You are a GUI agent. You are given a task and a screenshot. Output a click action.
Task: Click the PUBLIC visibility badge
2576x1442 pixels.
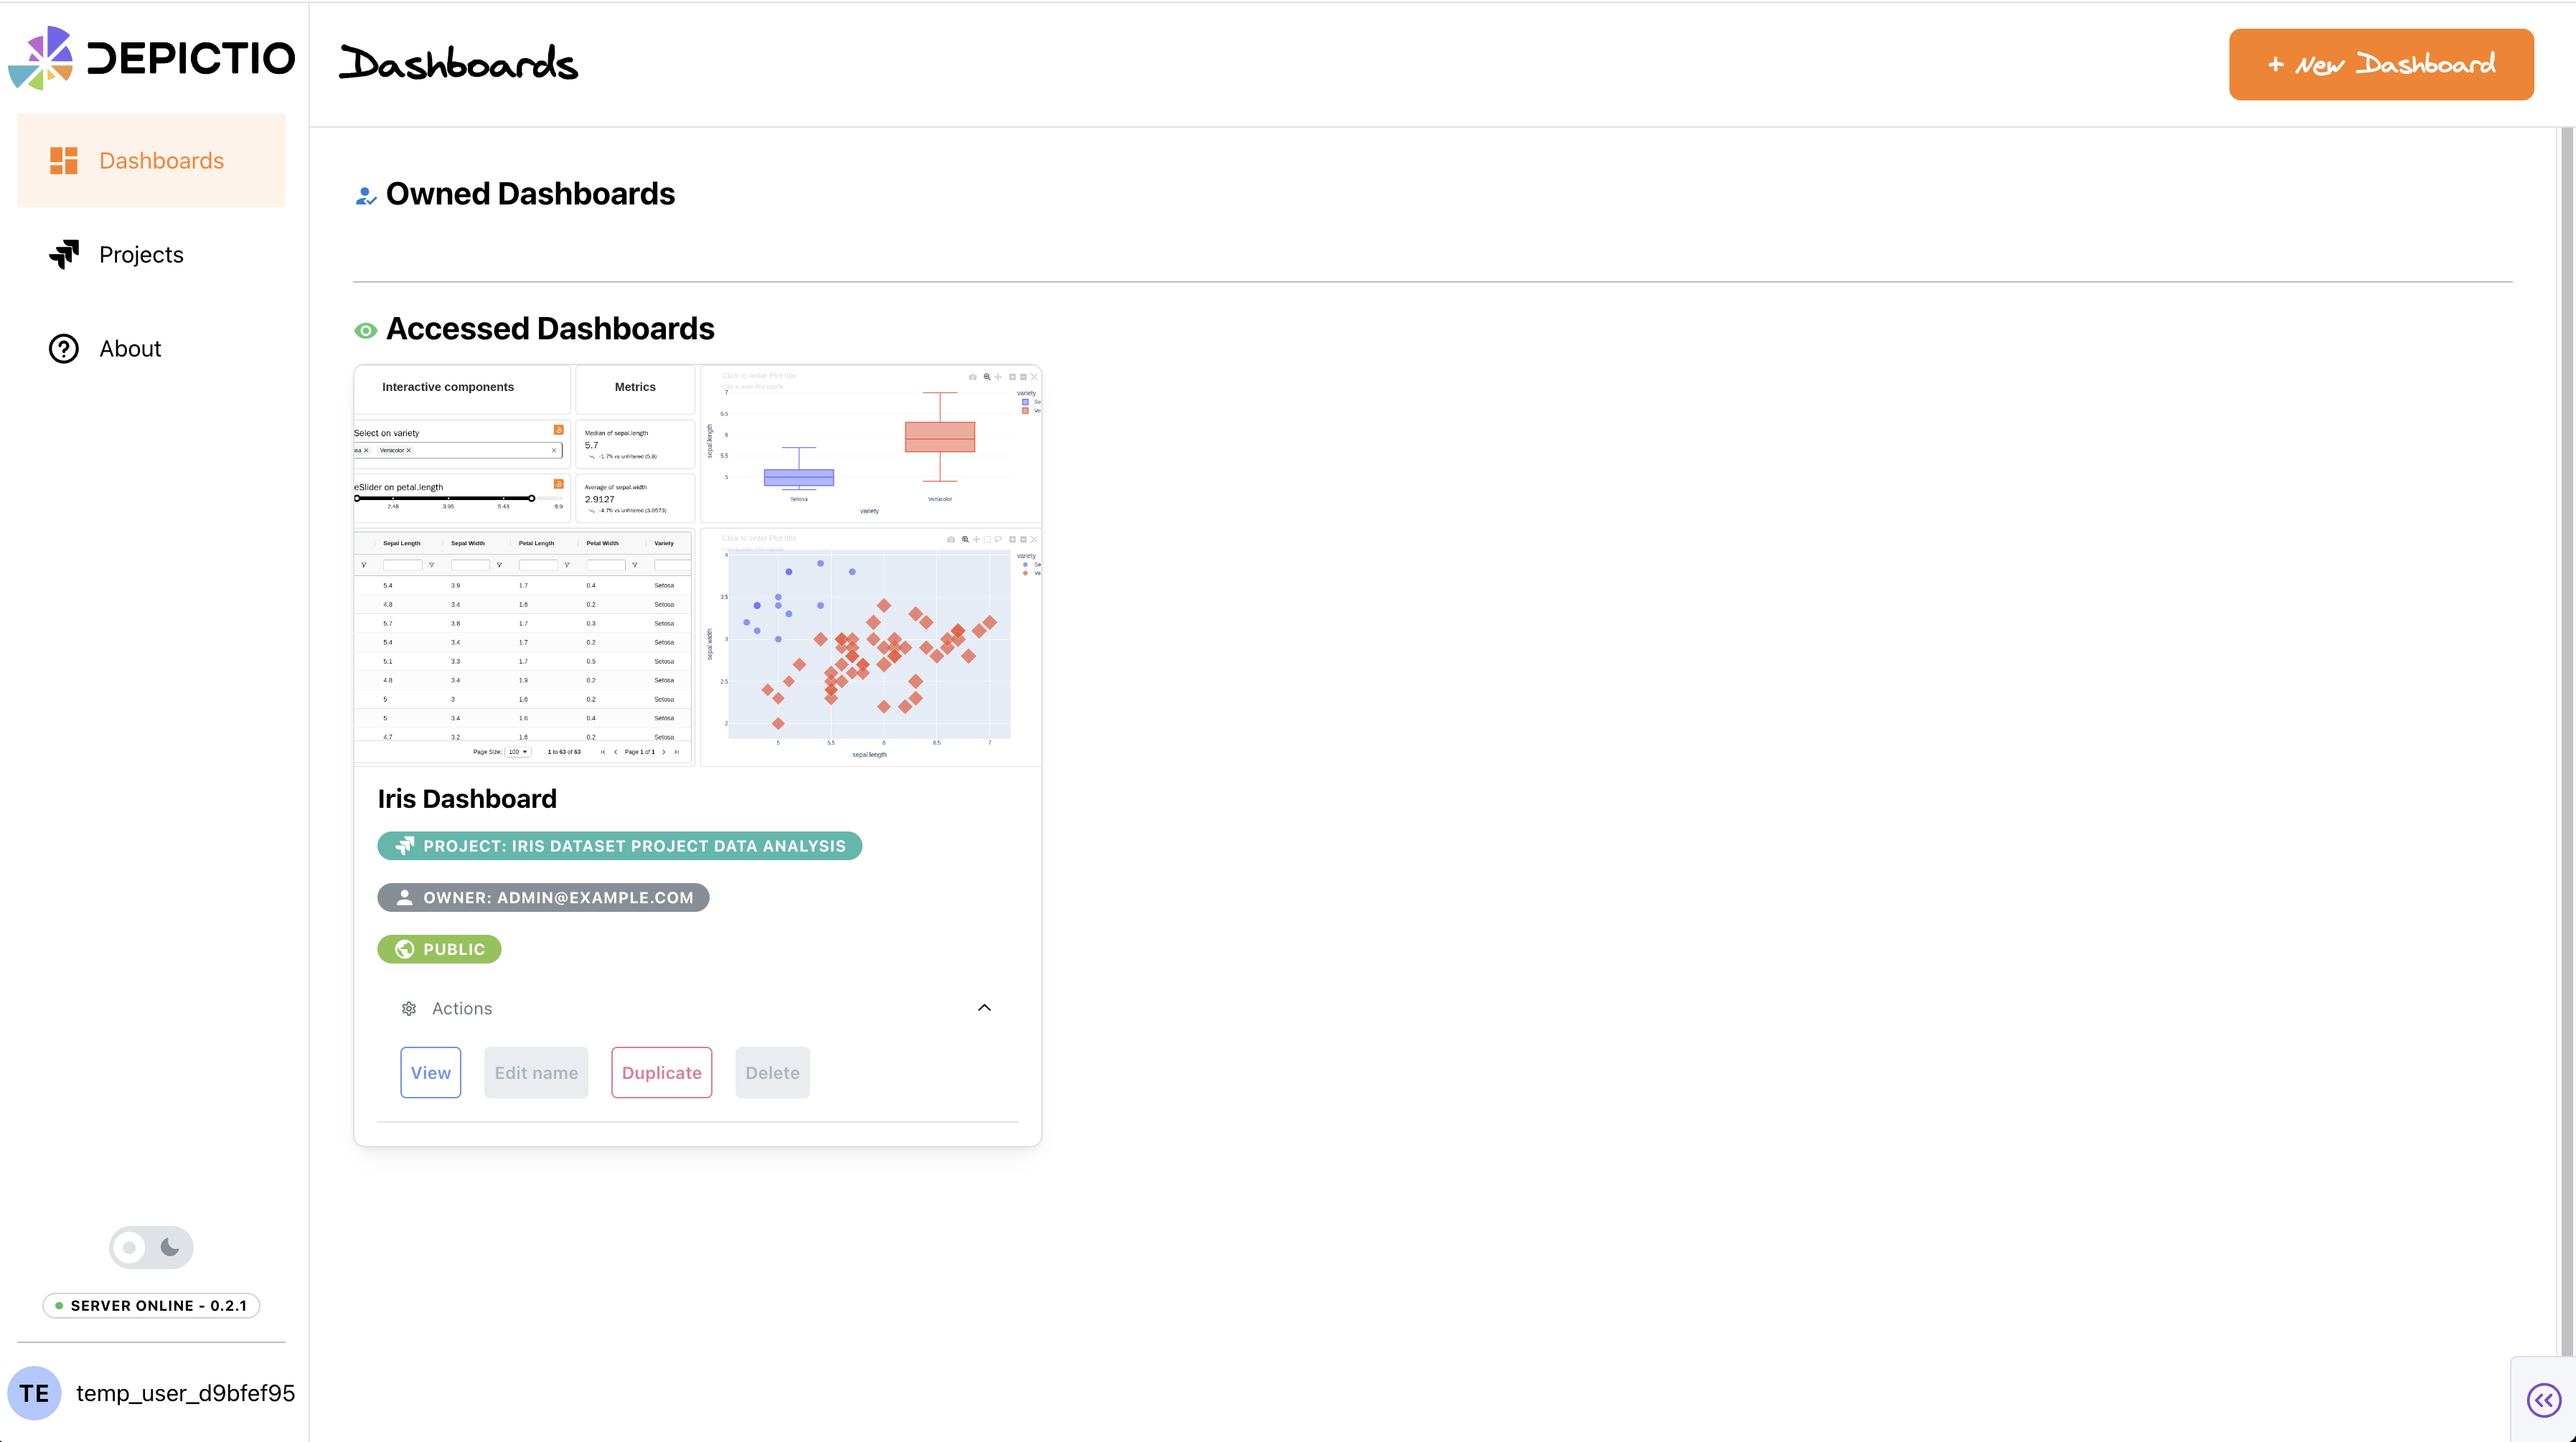pyautogui.click(x=439, y=949)
